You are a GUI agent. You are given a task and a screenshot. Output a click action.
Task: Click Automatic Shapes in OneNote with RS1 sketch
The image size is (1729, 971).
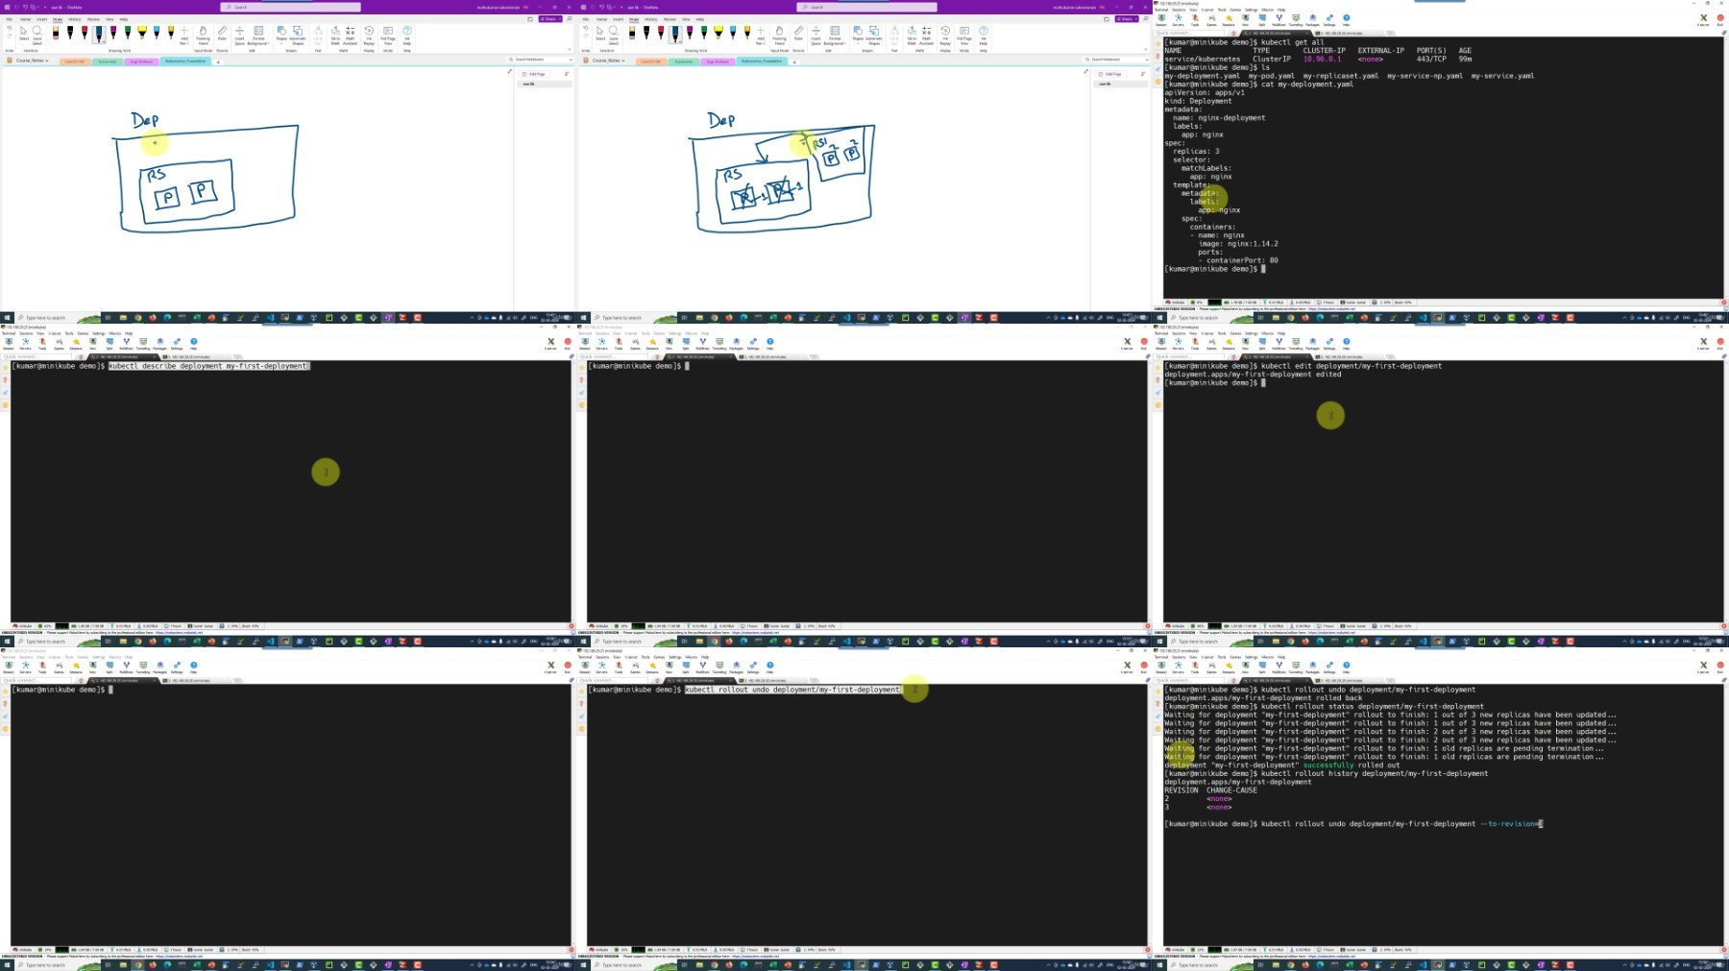click(874, 36)
